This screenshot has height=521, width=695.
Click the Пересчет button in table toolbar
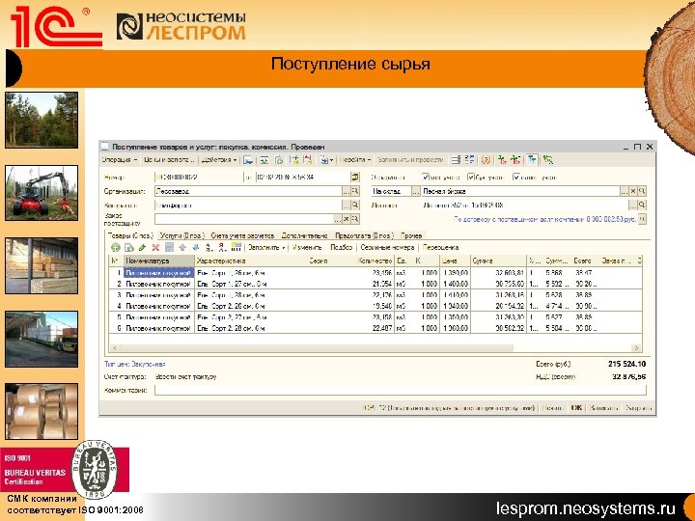coord(440,248)
